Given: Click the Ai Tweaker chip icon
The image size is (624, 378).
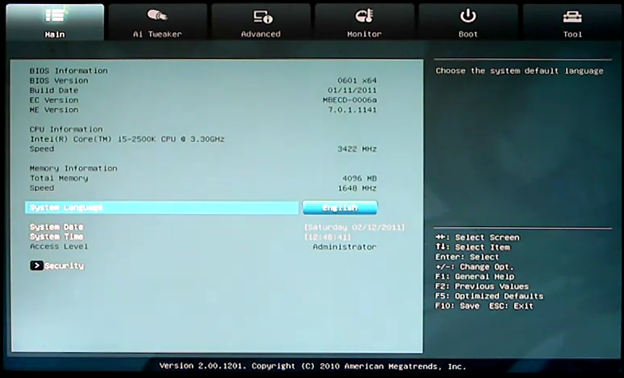Looking at the screenshot, I should [x=158, y=16].
